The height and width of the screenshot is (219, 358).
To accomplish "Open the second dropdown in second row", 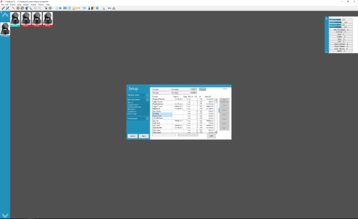I will [180, 92].
